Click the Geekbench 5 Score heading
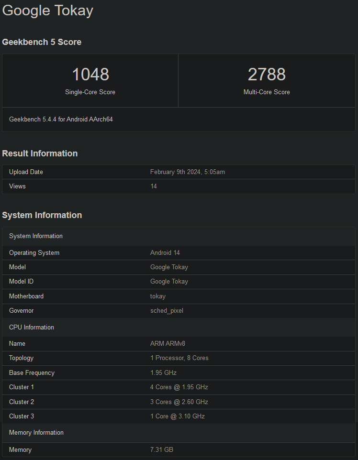 click(42, 42)
